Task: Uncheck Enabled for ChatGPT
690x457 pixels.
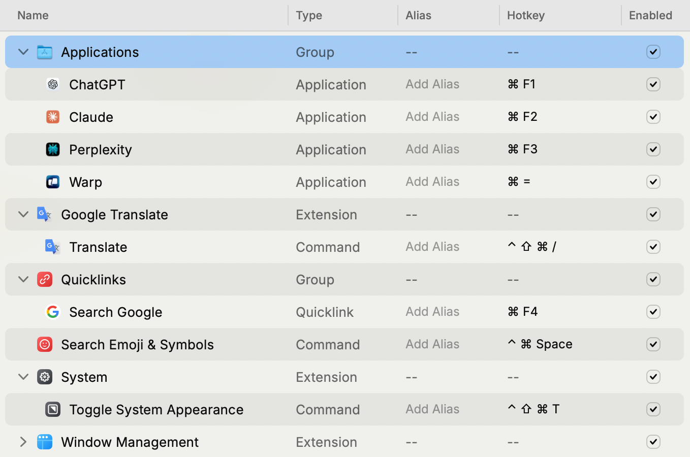Action: point(653,84)
